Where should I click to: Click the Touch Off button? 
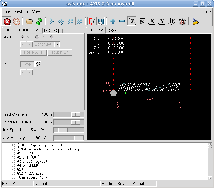tap(60, 52)
